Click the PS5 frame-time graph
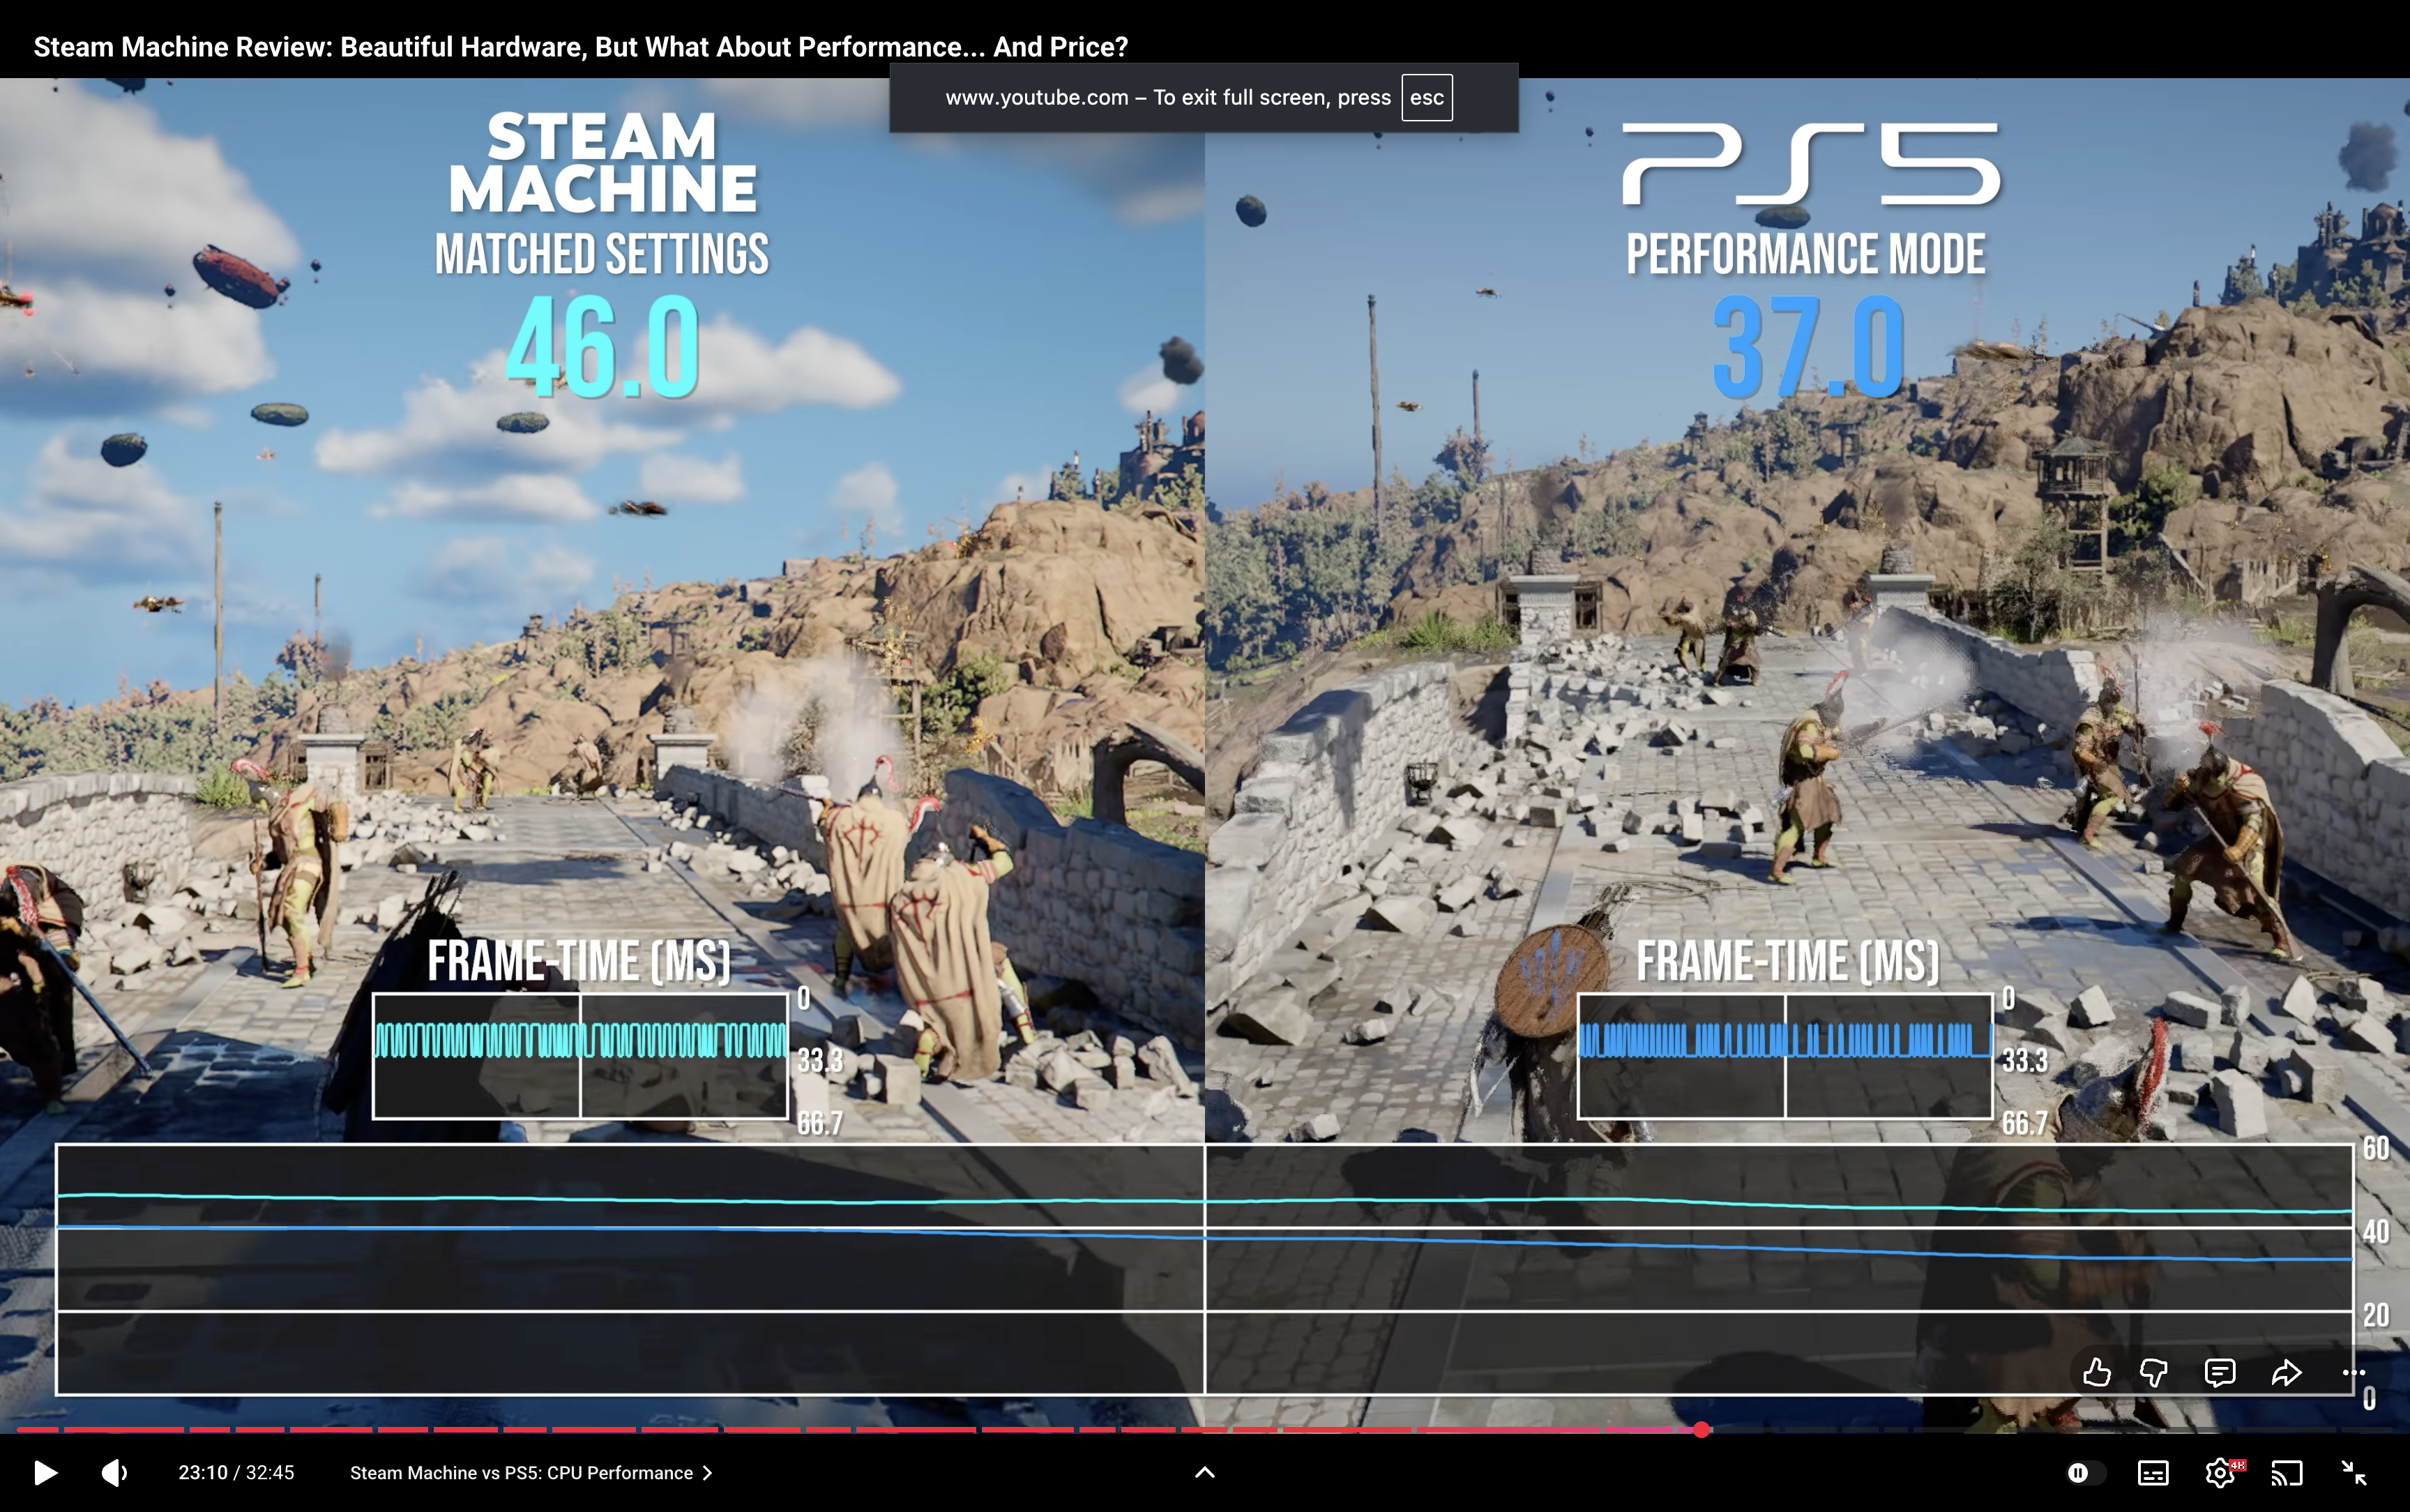The height and width of the screenshot is (1512, 2410). [x=1785, y=1055]
